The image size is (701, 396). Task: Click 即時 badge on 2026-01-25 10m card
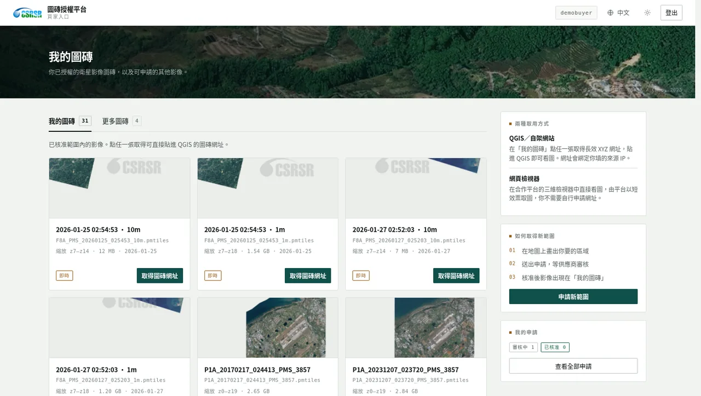(x=64, y=276)
